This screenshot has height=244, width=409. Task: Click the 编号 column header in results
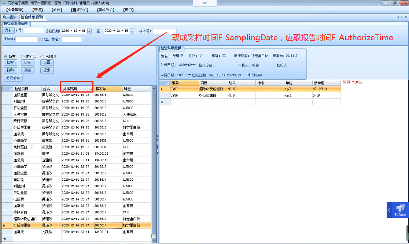tap(184, 83)
